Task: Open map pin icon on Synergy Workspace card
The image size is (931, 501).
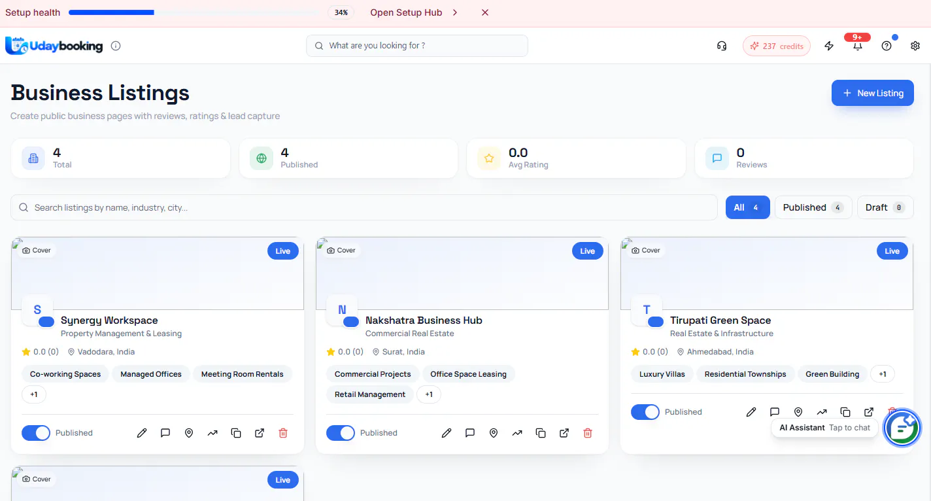Action: 189,433
